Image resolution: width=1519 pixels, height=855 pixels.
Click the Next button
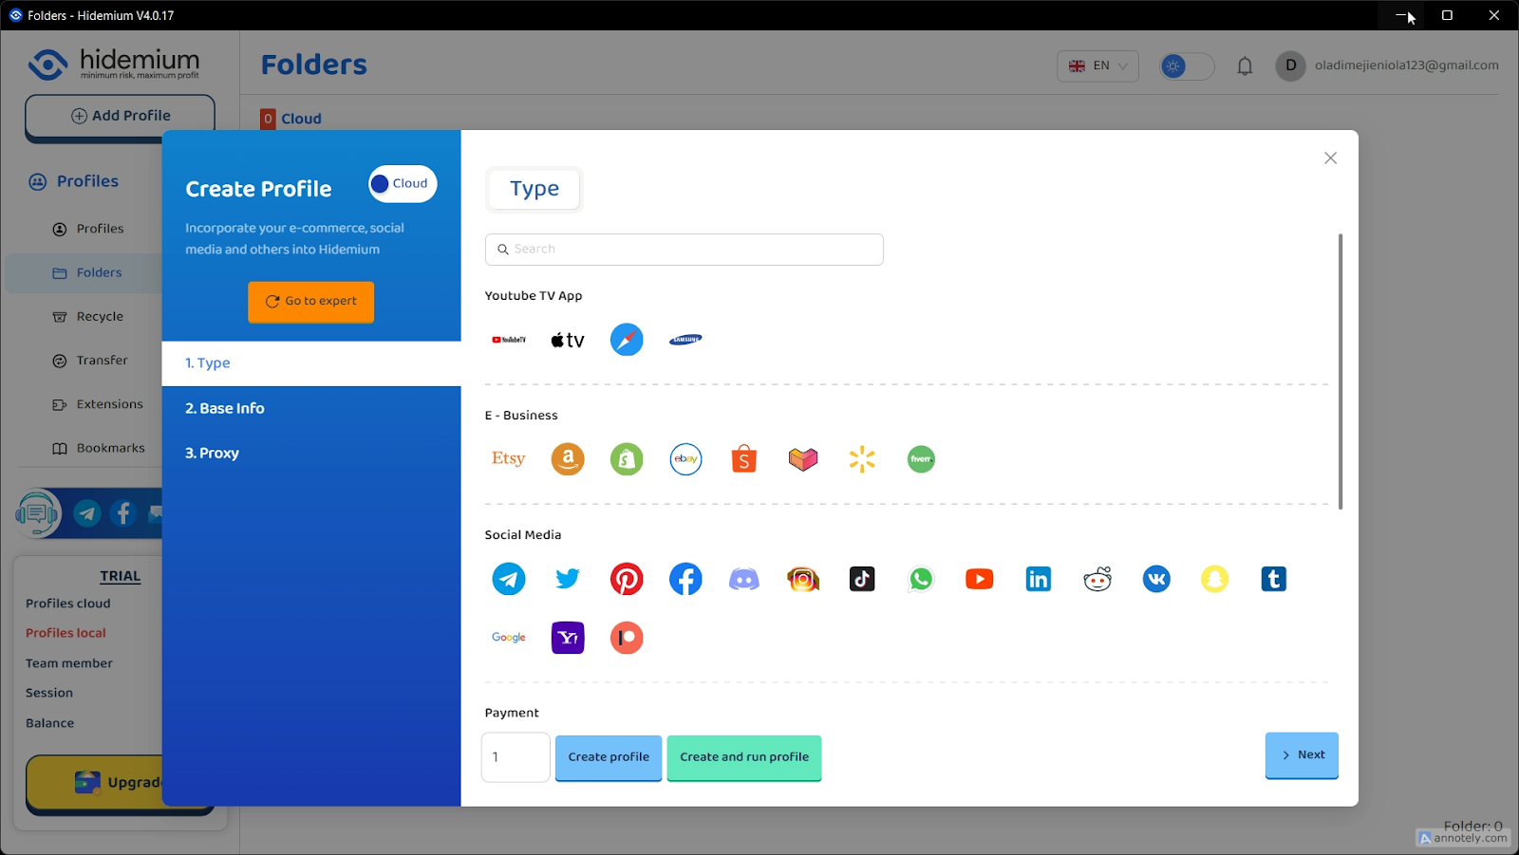(x=1302, y=755)
